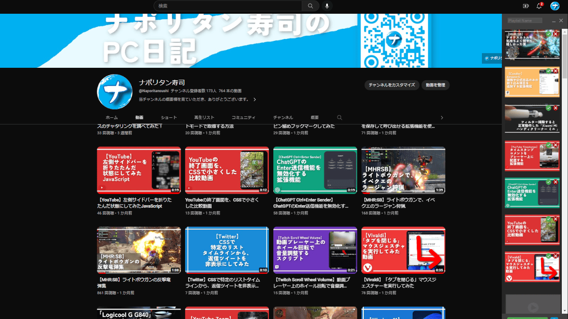This screenshot has width=568, height=319.
Task: Play the Twitter CSS blue thumbnail
Action: pos(227,250)
